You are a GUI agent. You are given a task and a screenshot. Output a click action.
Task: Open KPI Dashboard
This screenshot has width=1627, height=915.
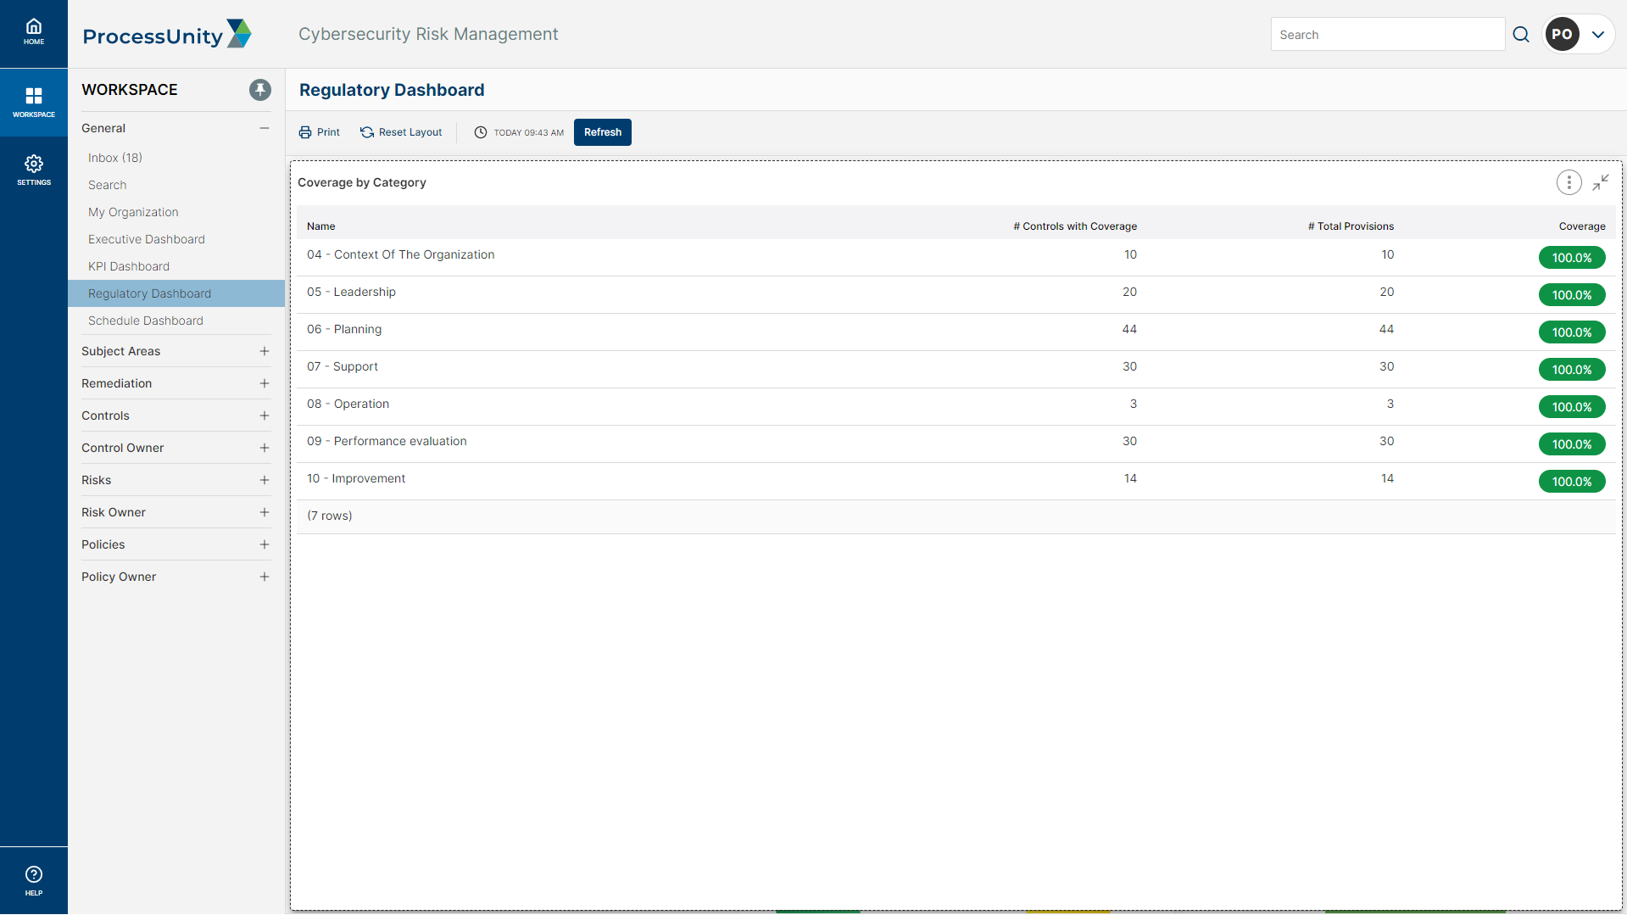pyautogui.click(x=129, y=266)
